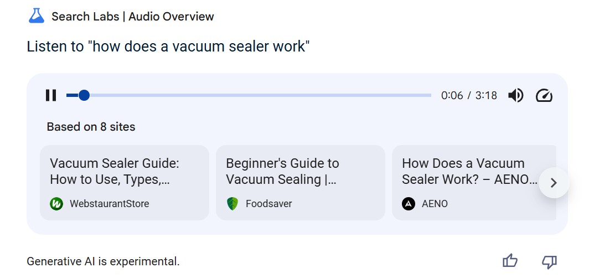The height and width of the screenshot is (278, 589).
Task: Click the WebstaurantStore favicon
Action: [56, 204]
